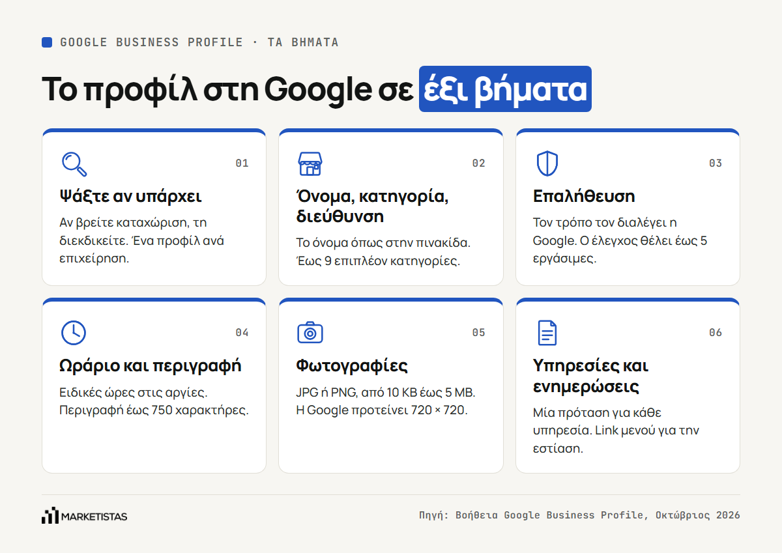
Task: Click the text 'Ειδικές ώρες στις αργίες.'
Action: (134, 393)
